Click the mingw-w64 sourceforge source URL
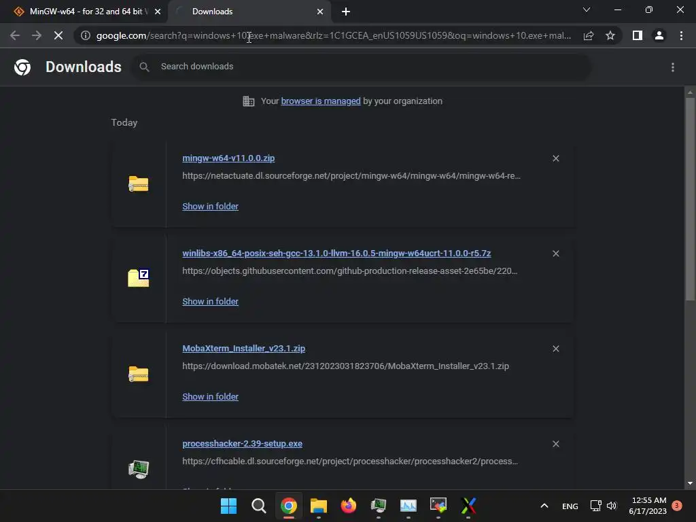 point(351,176)
